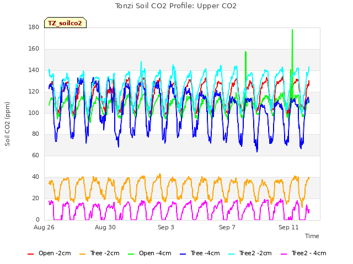Toggle the Tree -2cm legend entry
The width and height of the screenshot is (353, 264).
pos(99,253)
